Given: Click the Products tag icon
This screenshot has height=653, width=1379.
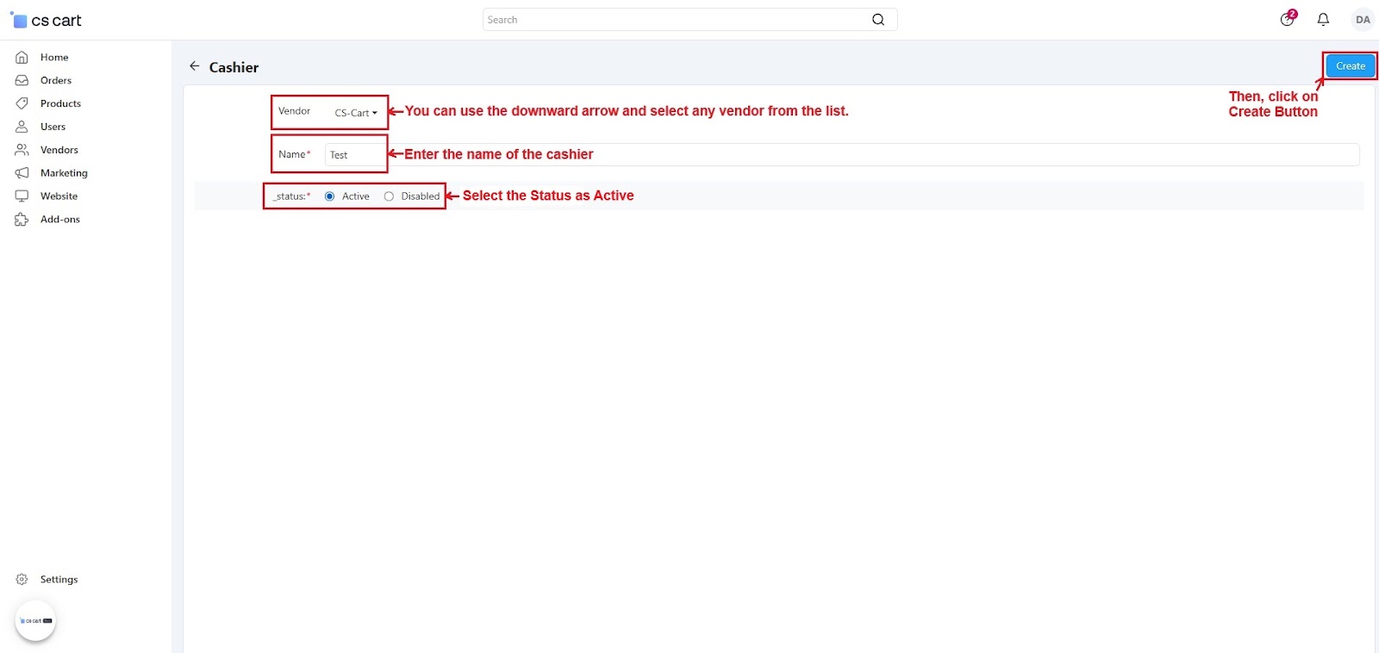Looking at the screenshot, I should 22,103.
